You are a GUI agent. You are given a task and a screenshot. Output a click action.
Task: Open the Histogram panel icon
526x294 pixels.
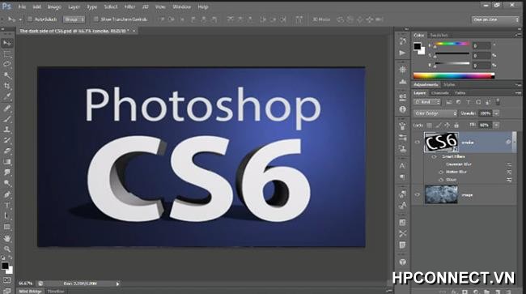click(x=402, y=82)
